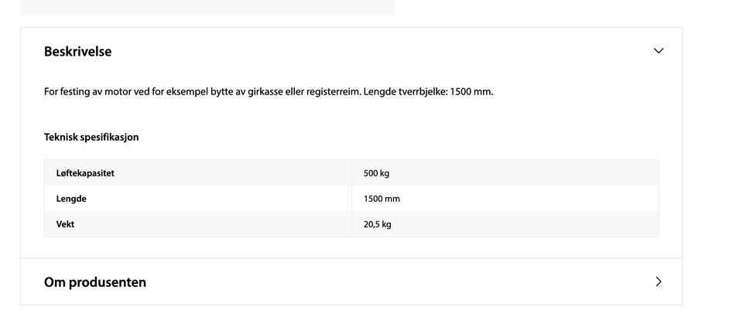Click the grey panel above the Beskrivelse card
The width and height of the screenshot is (743, 321).
207,8
